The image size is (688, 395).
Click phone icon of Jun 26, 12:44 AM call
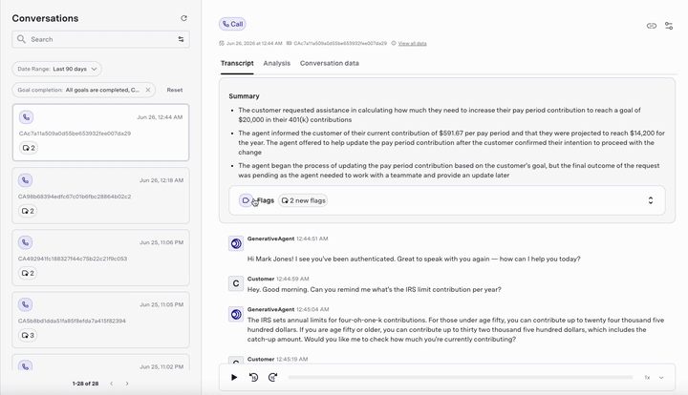(27, 117)
